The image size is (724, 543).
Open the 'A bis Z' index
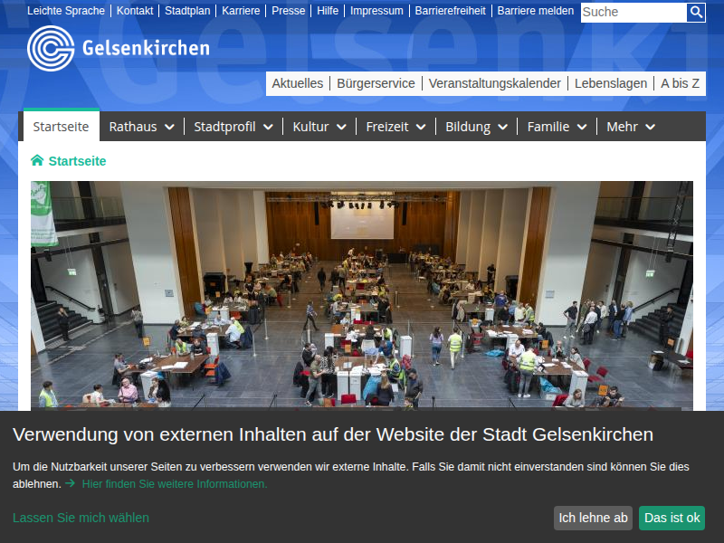coord(680,83)
